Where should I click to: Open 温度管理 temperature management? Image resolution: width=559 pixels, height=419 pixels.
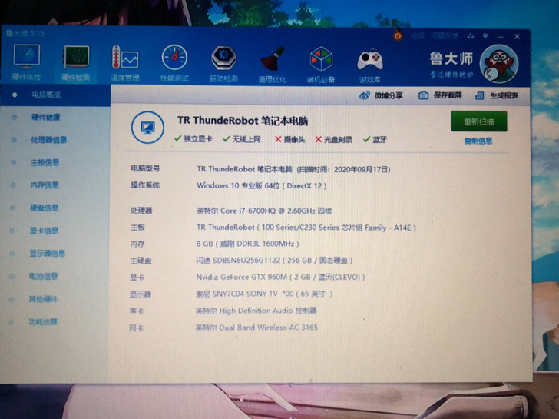click(x=124, y=63)
